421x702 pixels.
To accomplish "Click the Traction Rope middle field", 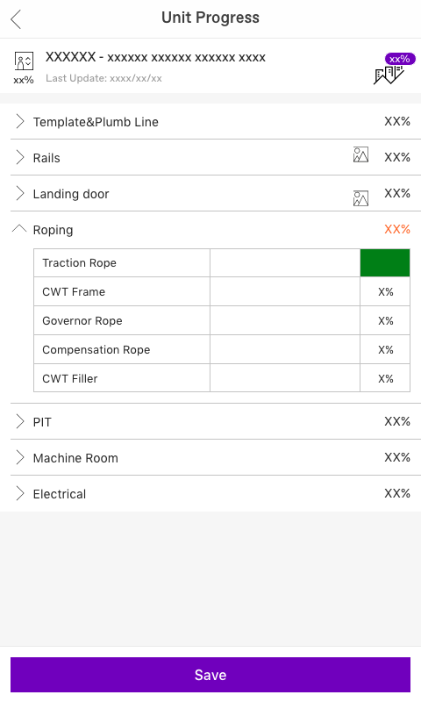I will pyautogui.click(x=285, y=262).
